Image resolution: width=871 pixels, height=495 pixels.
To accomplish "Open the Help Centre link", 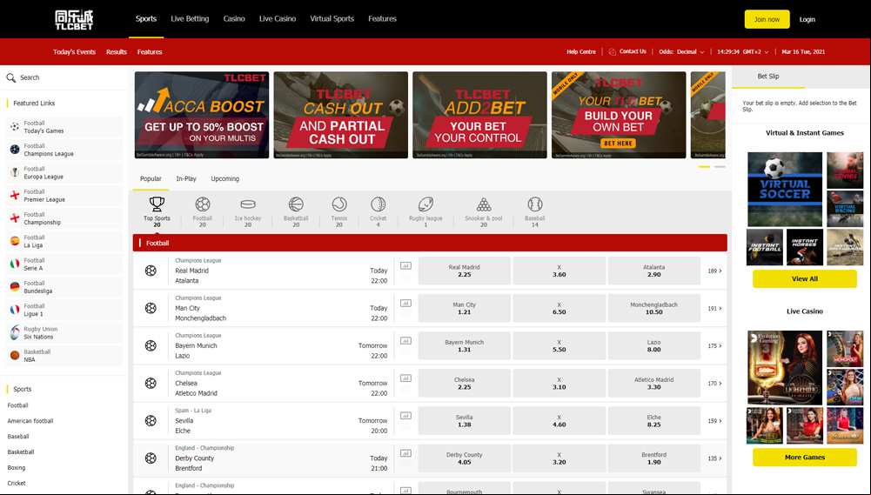I will pyautogui.click(x=581, y=51).
